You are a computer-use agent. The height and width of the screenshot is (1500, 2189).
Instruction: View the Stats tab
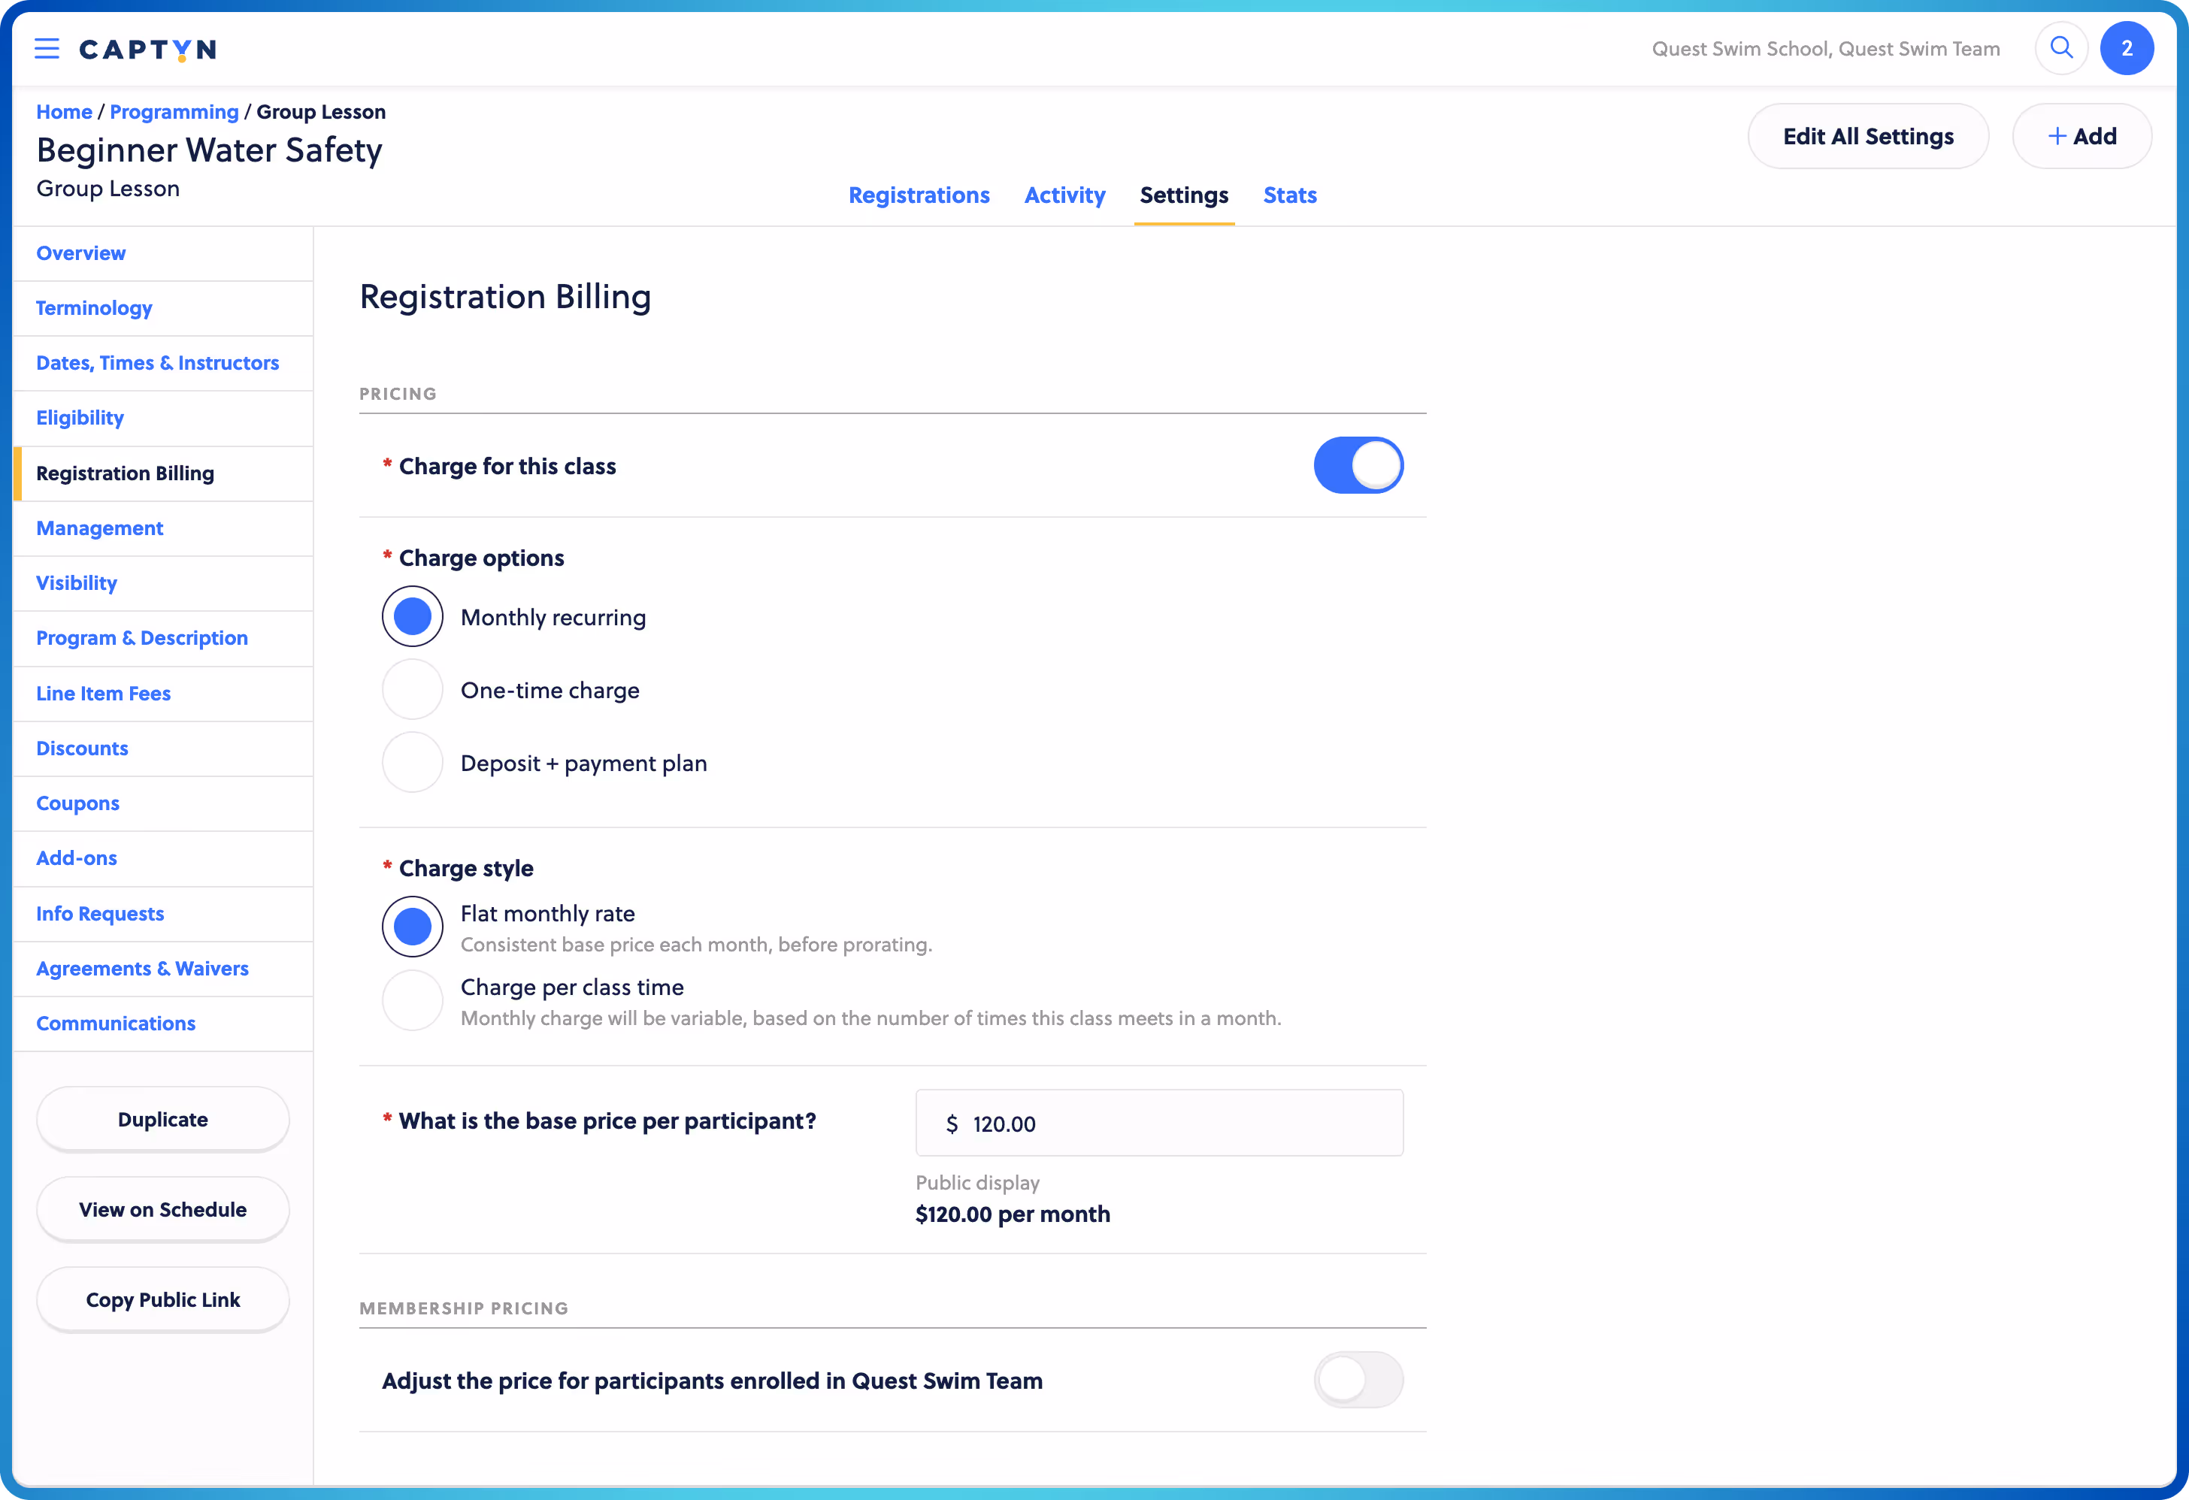(1289, 195)
